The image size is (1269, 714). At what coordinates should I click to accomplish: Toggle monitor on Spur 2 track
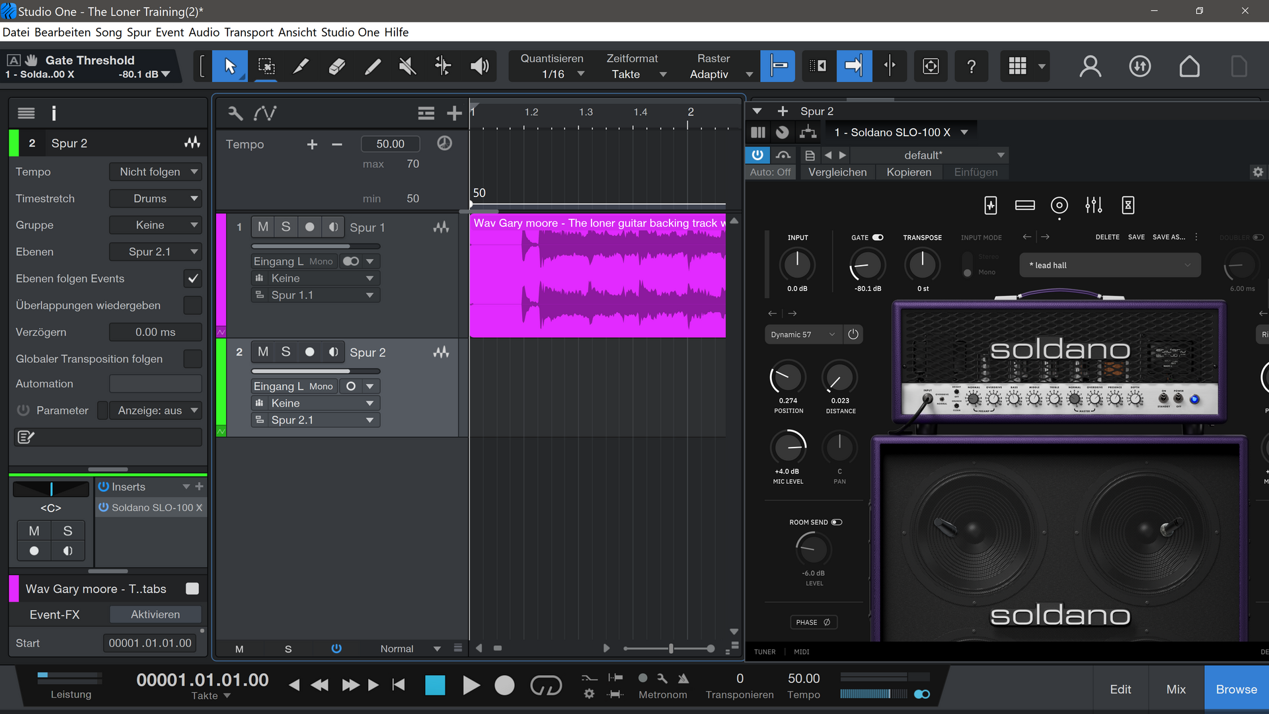[x=333, y=352]
